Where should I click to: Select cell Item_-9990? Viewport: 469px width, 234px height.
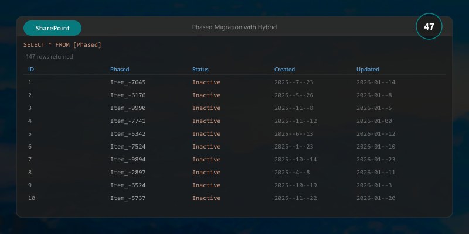(128, 108)
